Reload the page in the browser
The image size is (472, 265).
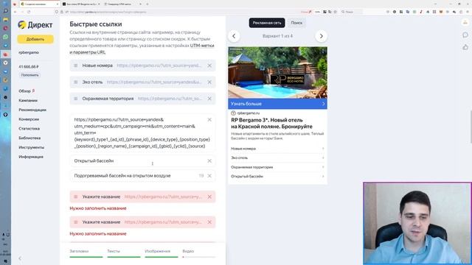click(29, 12)
